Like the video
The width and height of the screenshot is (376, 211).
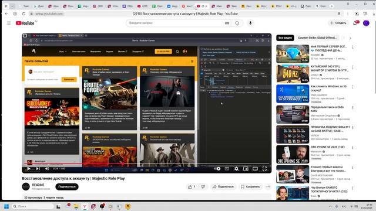tap(192, 186)
